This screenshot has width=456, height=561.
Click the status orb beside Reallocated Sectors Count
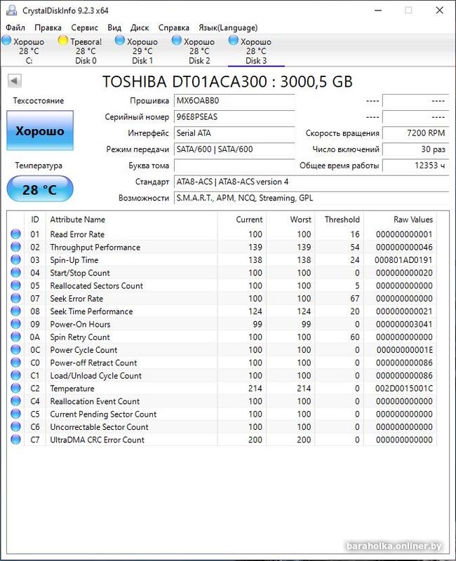pos(15,286)
